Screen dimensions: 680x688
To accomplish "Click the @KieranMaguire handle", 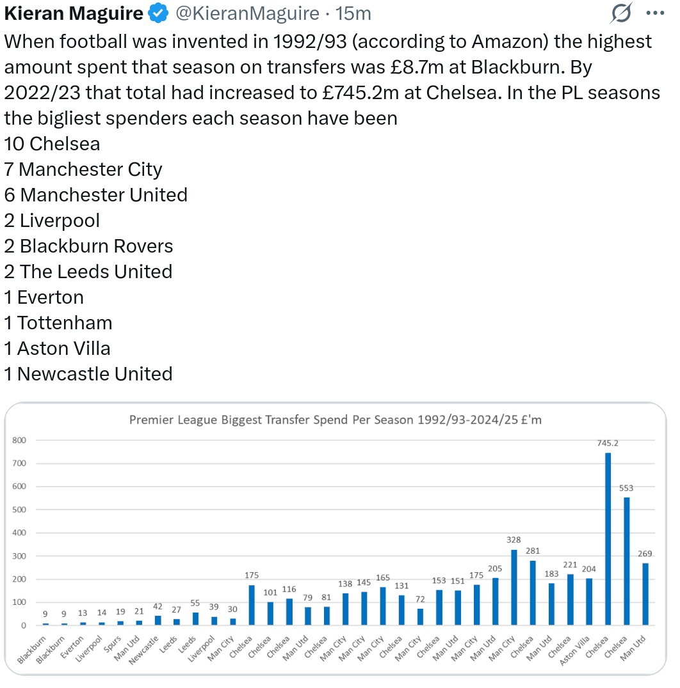I will [247, 13].
